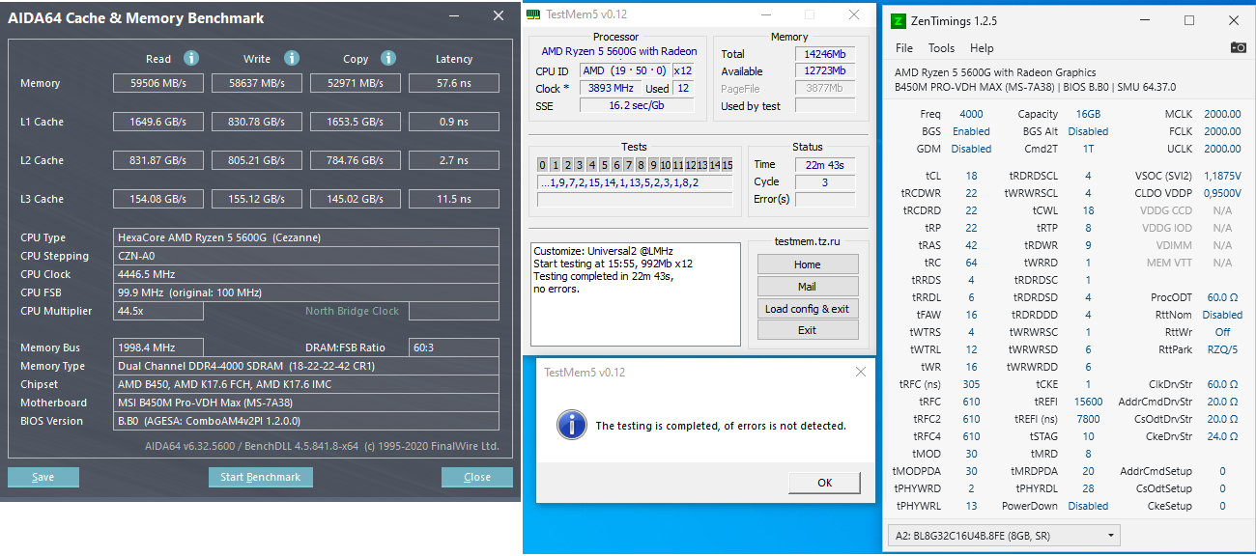Screen dimensions: 1256x556
Task: Click the CkeDrvStr 24.0 Ω value
Action: 1222,436
